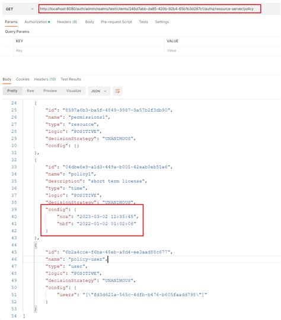281x320 pixels.
Task: Click the "permissions1" name value
Action: click(x=88, y=118)
